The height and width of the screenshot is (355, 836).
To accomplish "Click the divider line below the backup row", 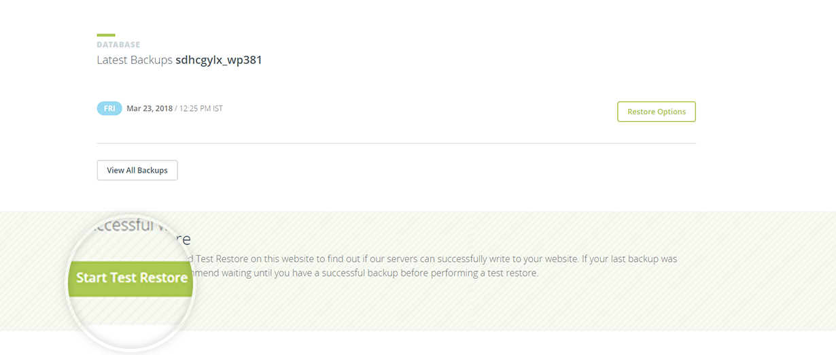I will click(396, 143).
